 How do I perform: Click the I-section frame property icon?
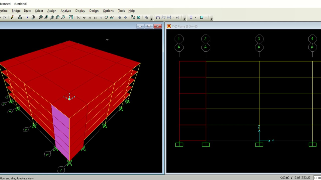[191, 17]
